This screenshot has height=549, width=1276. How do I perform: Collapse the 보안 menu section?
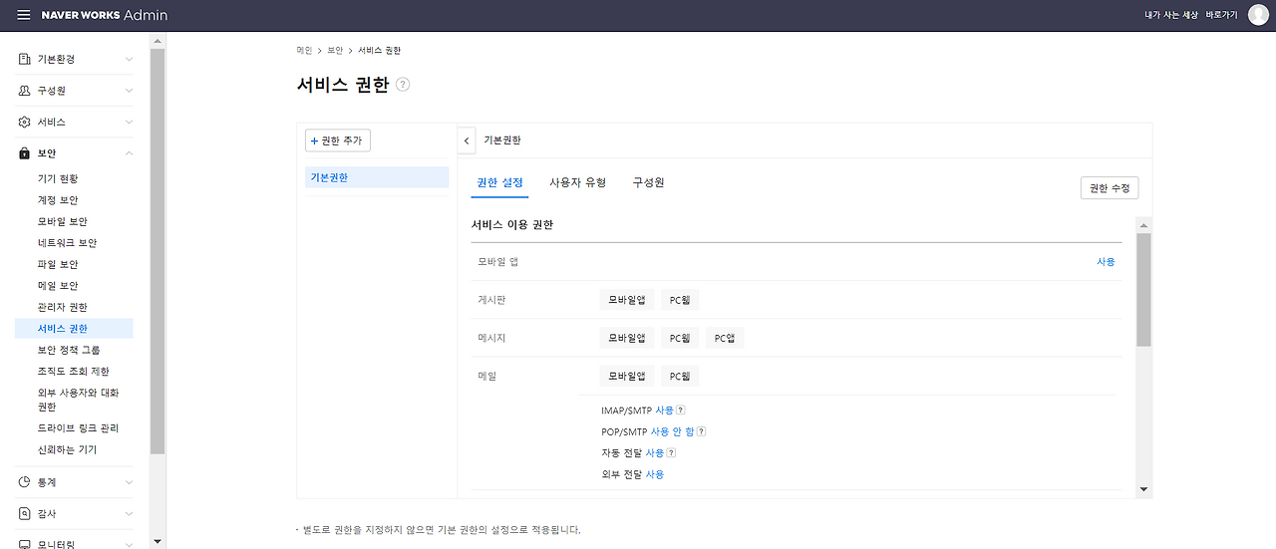point(129,153)
